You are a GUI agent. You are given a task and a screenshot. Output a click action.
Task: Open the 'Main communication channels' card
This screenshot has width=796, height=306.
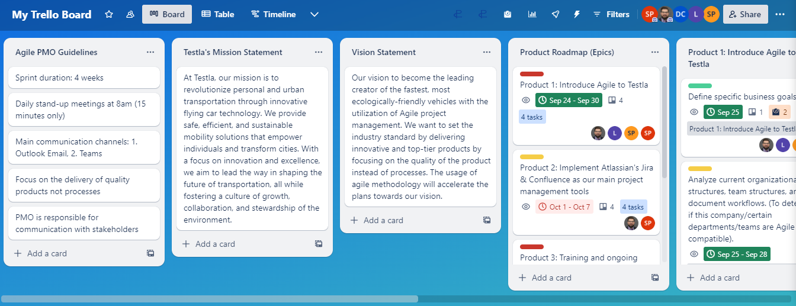point(84,147)
